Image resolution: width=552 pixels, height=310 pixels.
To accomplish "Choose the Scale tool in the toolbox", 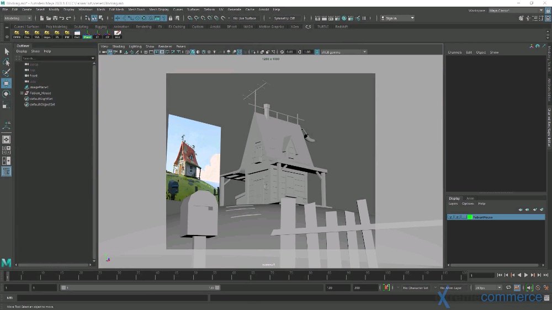I will click(x=6, y=104).
